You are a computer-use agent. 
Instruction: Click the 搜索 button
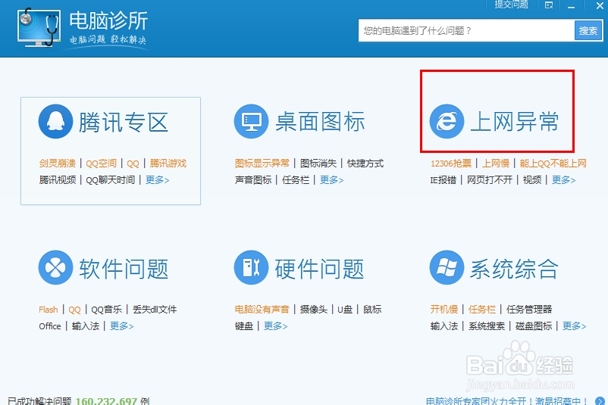click(x=588, y=30)
